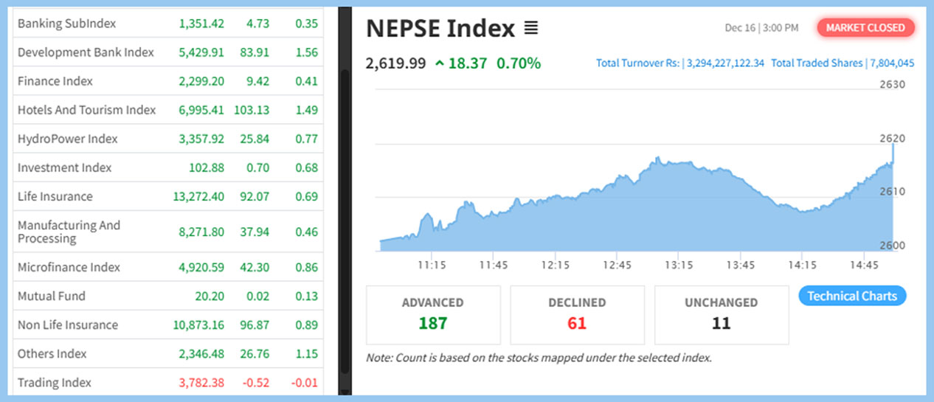Open the menu icon beside NEPSE Index

tap(530, 29)
